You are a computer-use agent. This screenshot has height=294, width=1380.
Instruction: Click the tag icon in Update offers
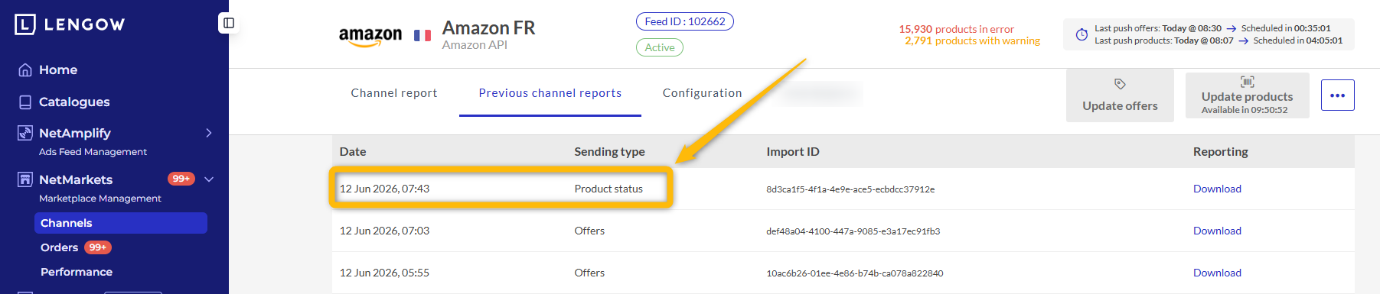(x=1120, y=83)
